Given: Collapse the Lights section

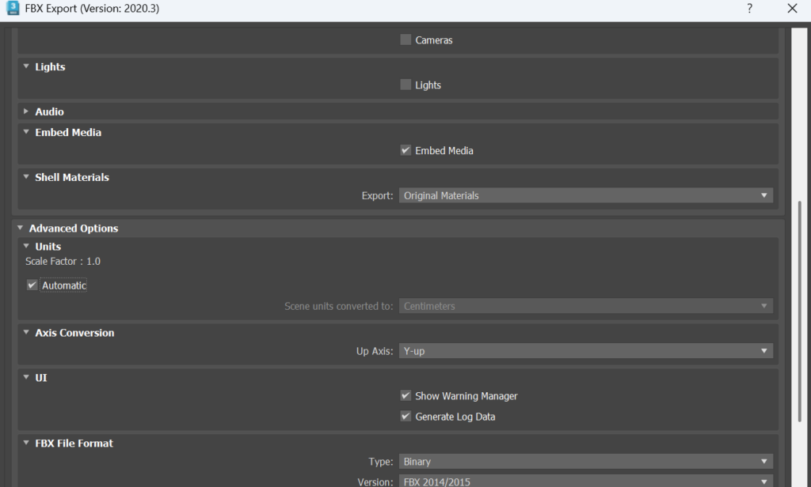Looking at the screenshot, I should pos(26,66).
